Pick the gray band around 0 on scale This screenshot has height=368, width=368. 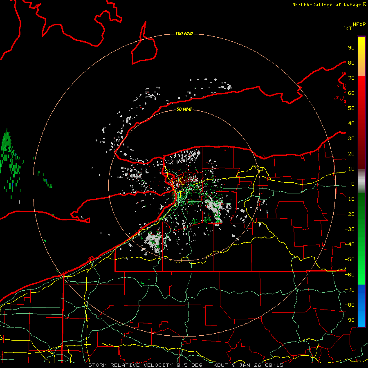tap(361, 182)
